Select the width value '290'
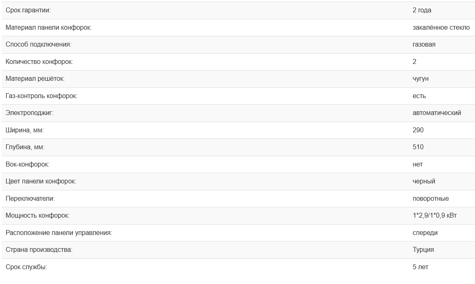 [418, 130]
